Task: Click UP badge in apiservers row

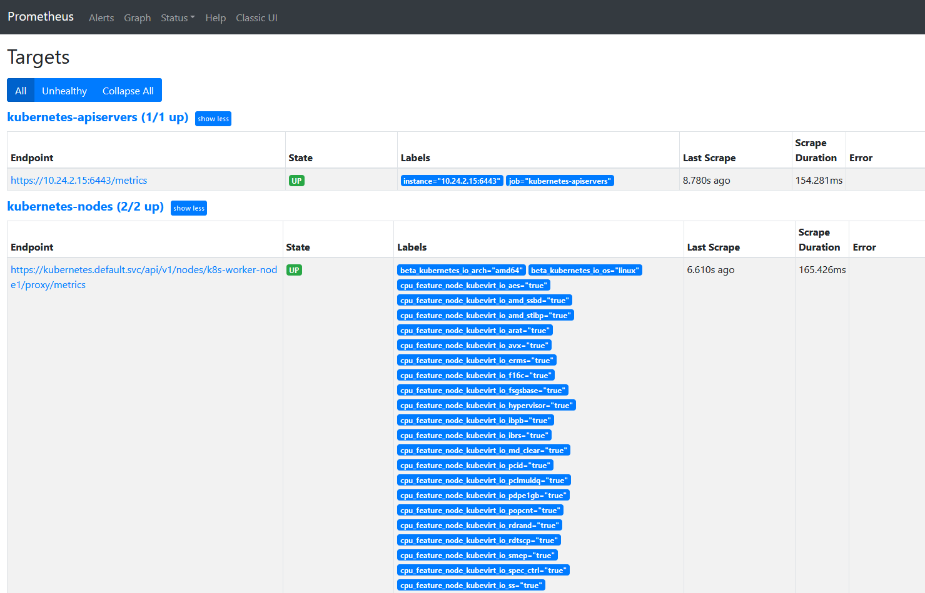Action: click(x=296, y=181)
